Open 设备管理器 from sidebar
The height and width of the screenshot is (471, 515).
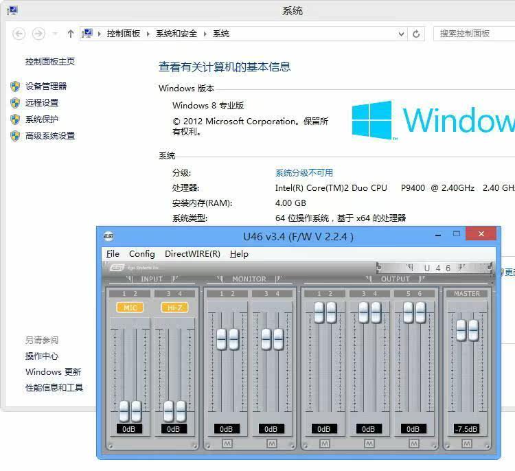pos(46,87)
